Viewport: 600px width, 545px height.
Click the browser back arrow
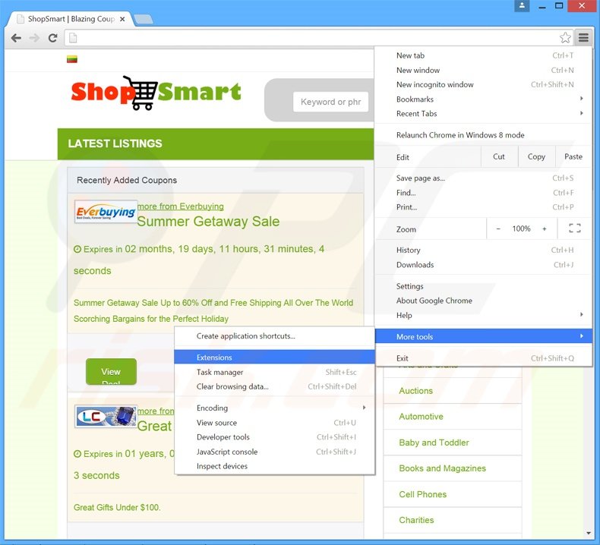(16, 38)
